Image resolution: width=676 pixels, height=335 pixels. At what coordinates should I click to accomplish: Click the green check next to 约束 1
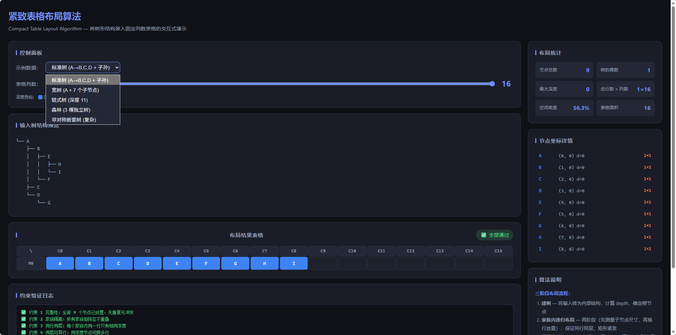(x=24, y=312)
